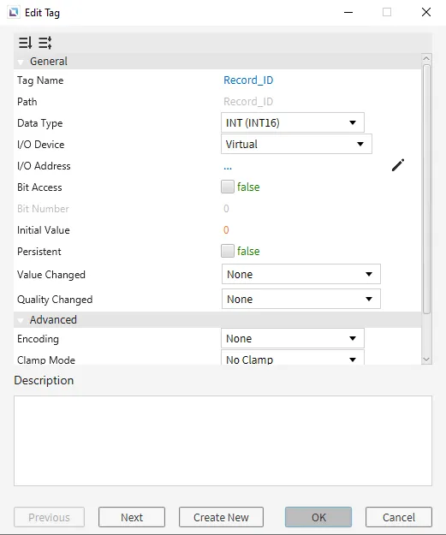This screenshot has height=535, width=446.
Task: Collapse the Advanced section
Action: pos(21,320)
